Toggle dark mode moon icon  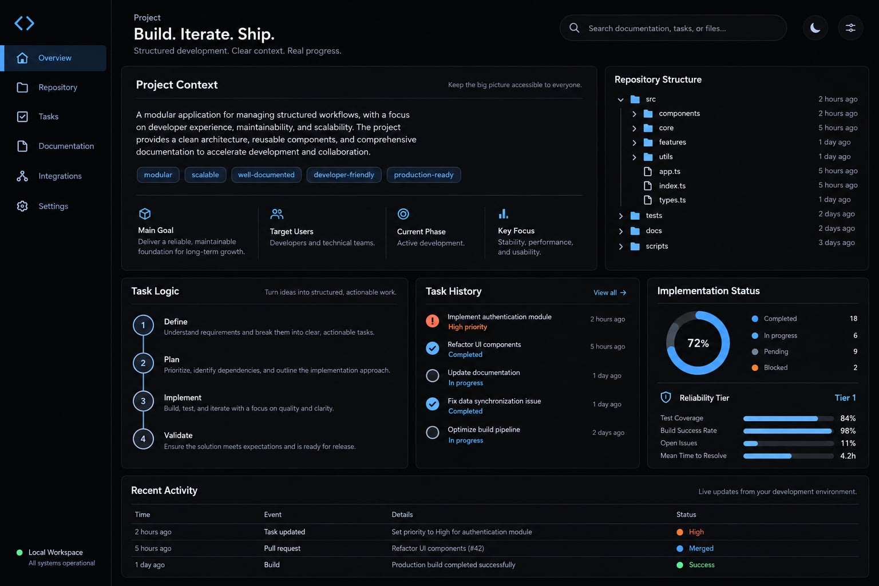(x=815, y=27)
